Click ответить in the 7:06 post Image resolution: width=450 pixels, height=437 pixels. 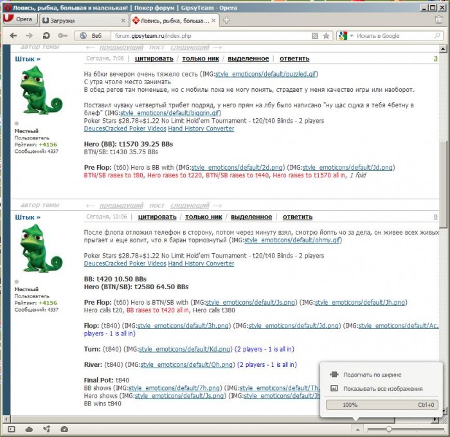point(294,58)
